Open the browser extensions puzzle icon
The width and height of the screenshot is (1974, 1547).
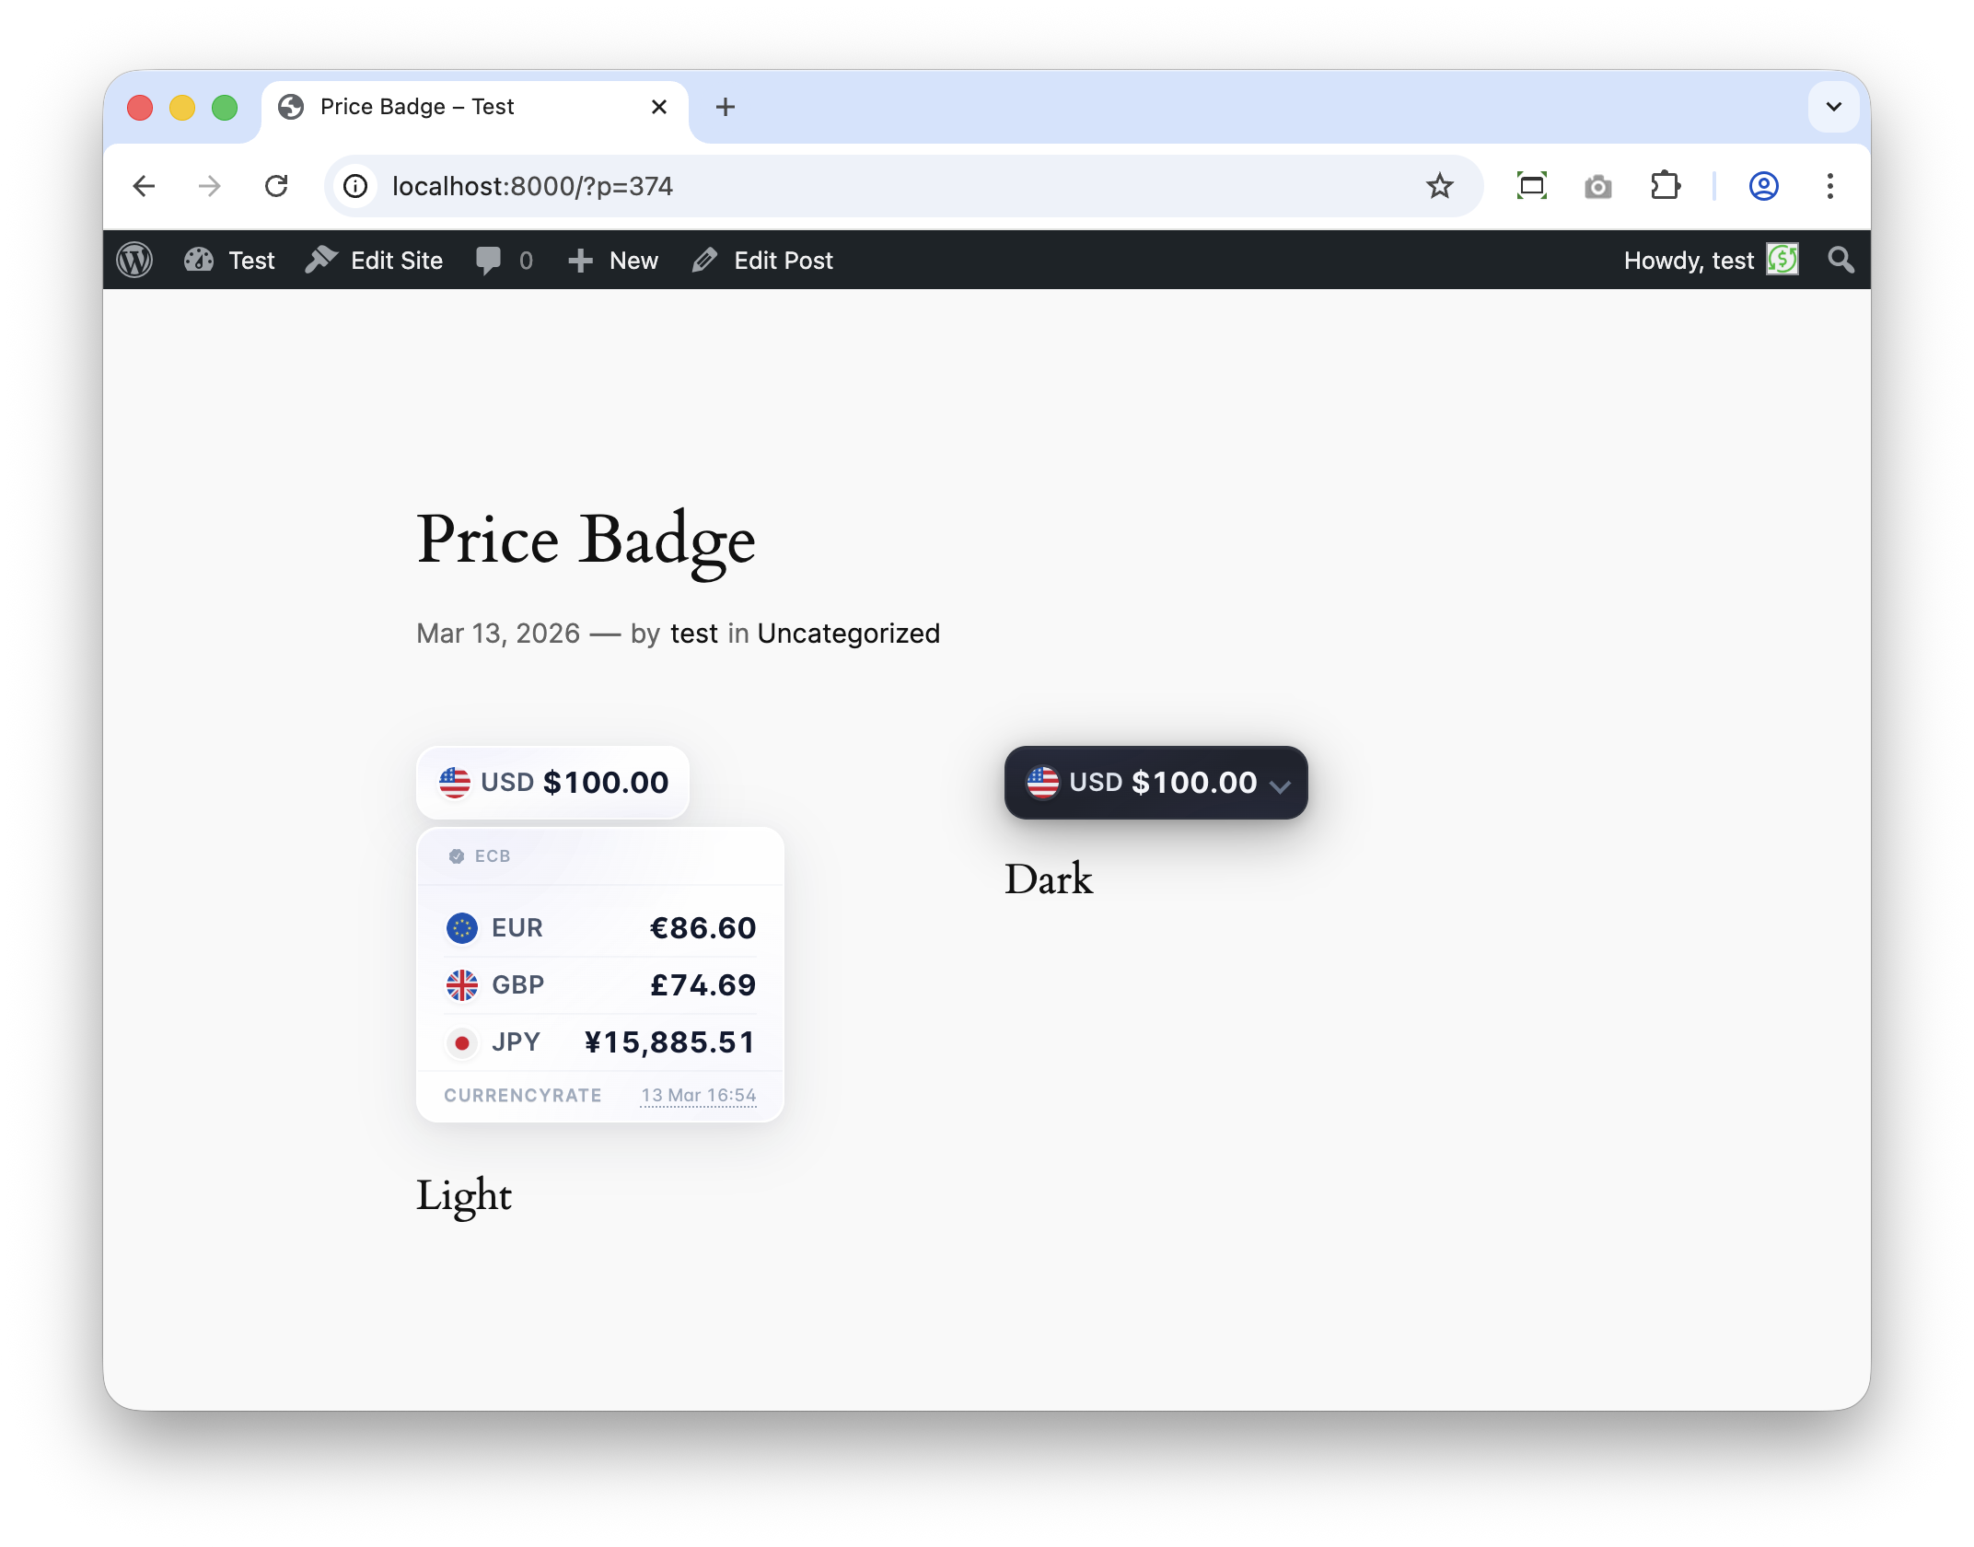coord(1666,186)
